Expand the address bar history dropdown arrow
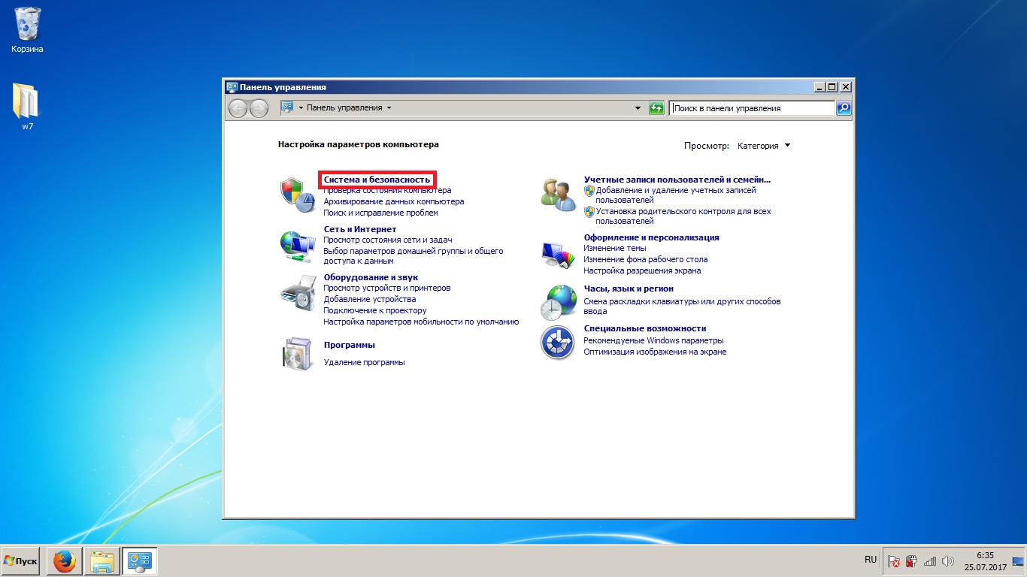1027x577 pixels. [x=638, y=108]
